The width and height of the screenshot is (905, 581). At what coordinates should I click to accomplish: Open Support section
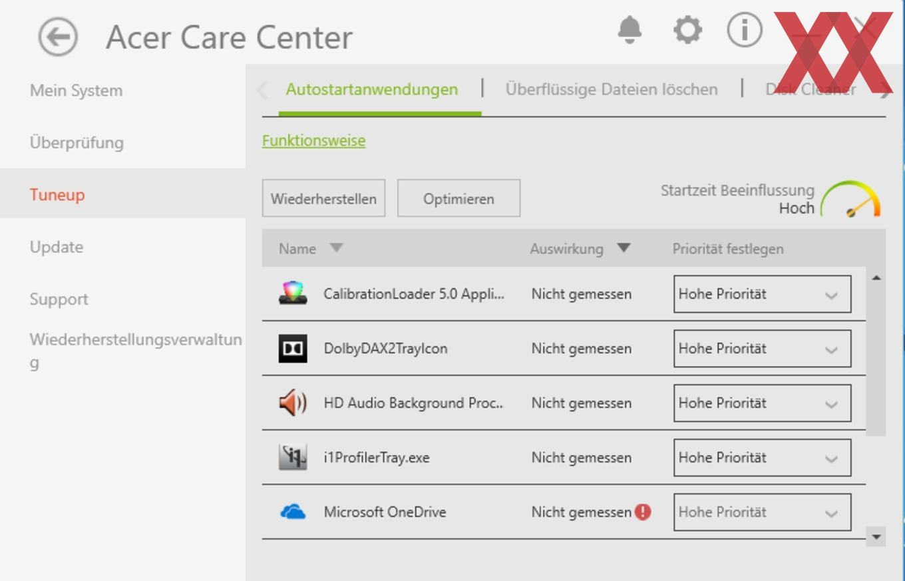click(59, 299)
